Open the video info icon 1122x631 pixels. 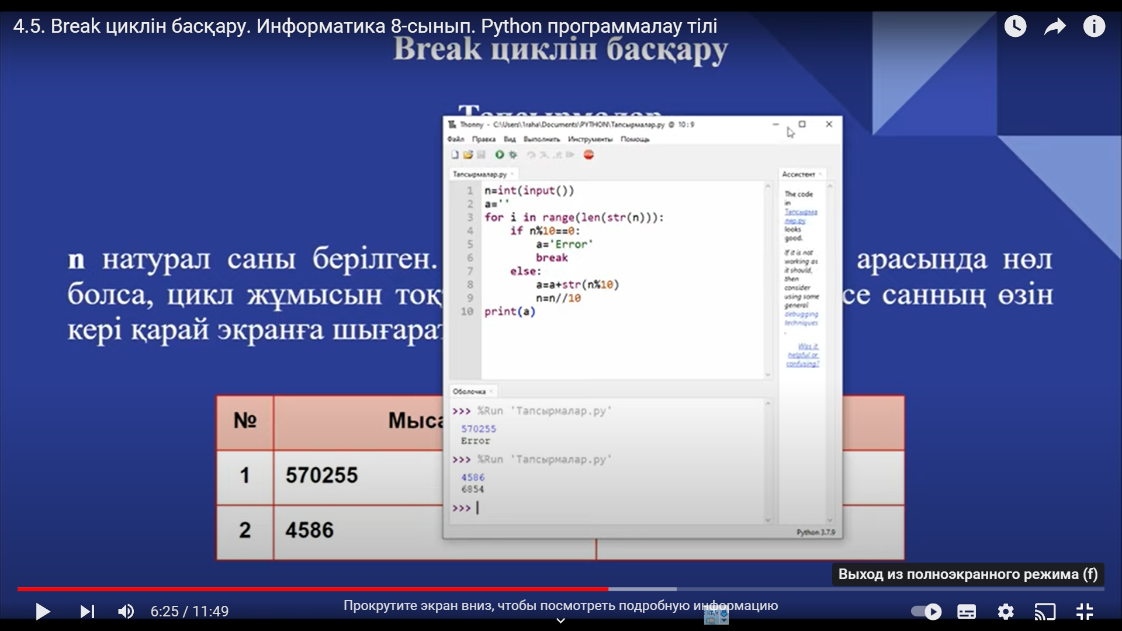(1094, 26)
